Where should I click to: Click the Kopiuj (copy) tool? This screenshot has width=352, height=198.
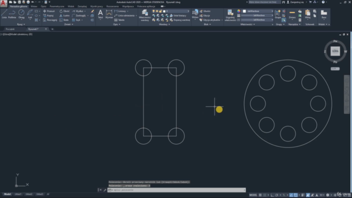[x=48, y=15]
